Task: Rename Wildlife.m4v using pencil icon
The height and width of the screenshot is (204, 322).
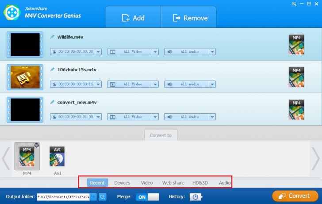Action: pos(52,37)
